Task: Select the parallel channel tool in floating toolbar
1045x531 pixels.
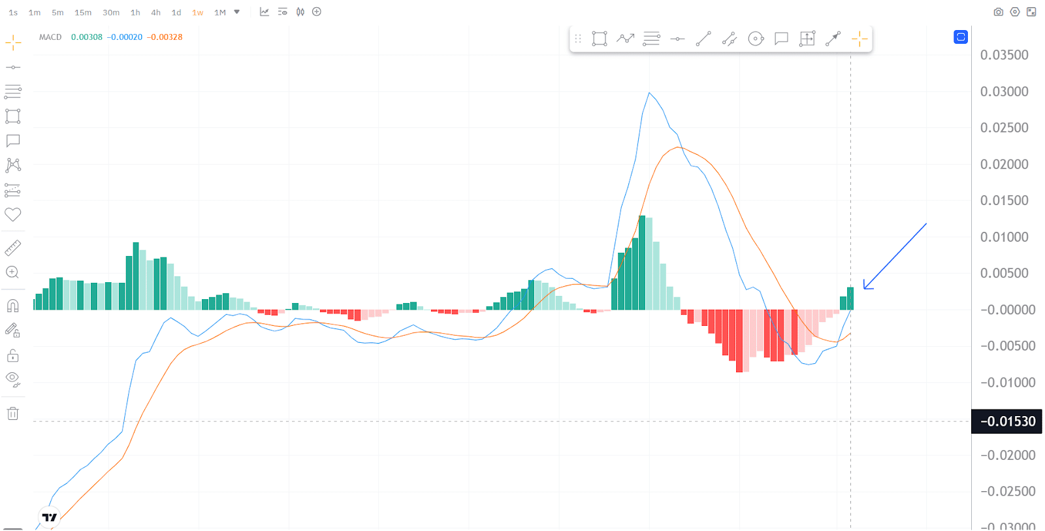Action: tap(730, 39)
